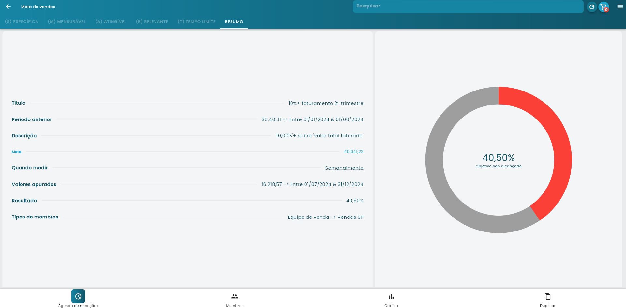Open the hamburger menu icon

click(x=620, y=7)
